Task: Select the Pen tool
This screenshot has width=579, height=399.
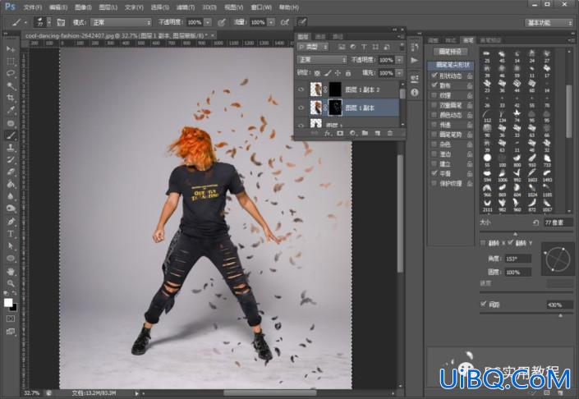Action: 11,222
